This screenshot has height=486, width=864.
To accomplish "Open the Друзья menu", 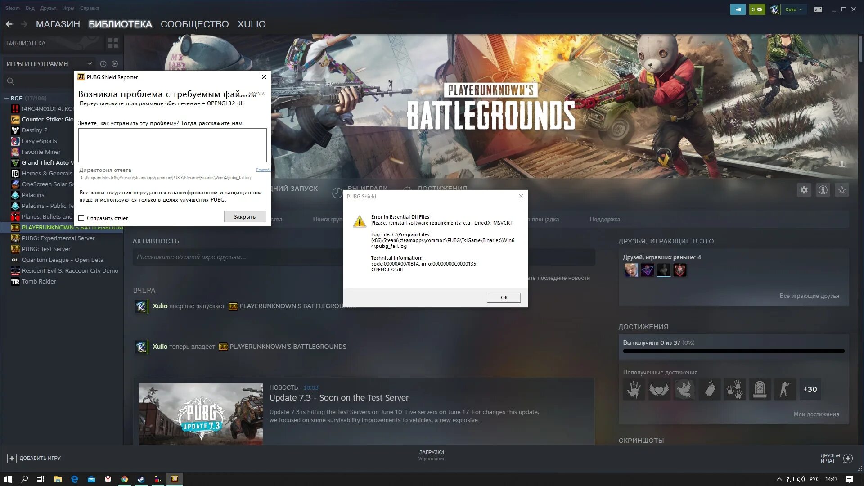I will 48,8.
